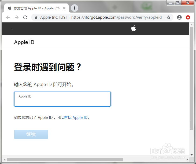Open a new tab with the plus button
196x164 pixels.
click(x=75, y=8)
